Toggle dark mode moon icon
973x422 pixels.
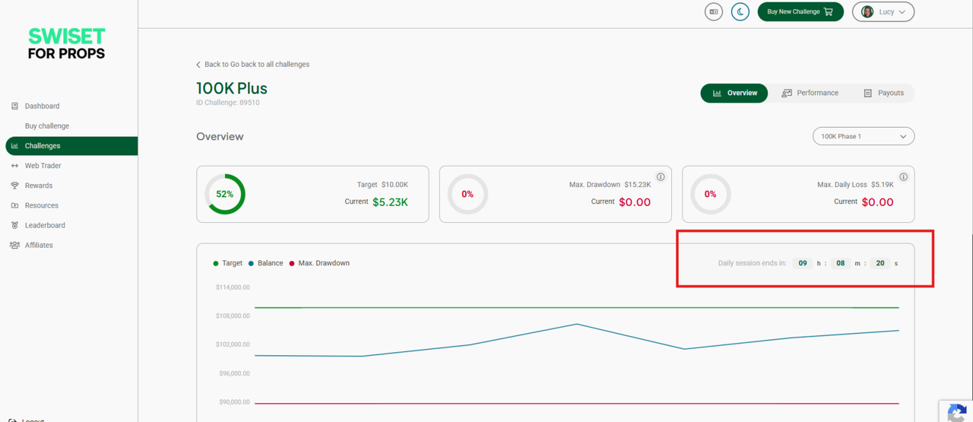point(740,12)
